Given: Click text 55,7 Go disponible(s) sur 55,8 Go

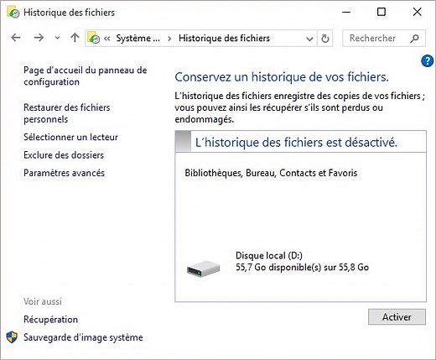Looking at the screenshot, I should pos(302,268).
